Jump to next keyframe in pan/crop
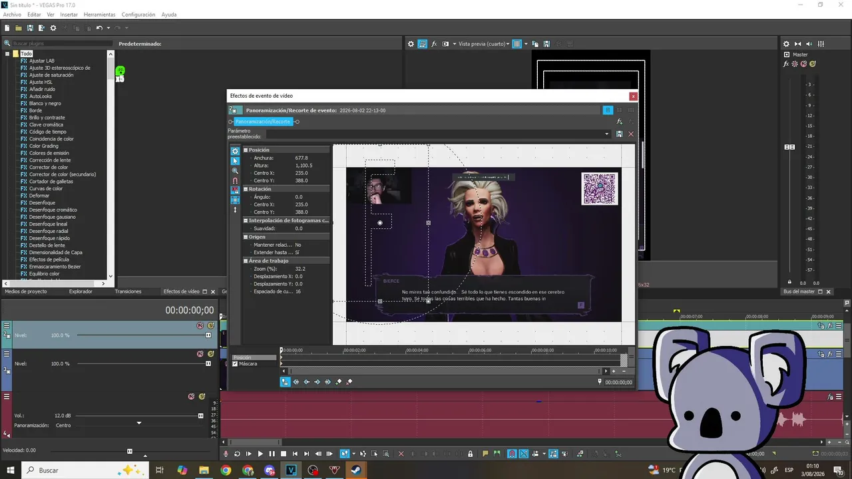Screen dimensions: 852x479 tap(317, 382)
